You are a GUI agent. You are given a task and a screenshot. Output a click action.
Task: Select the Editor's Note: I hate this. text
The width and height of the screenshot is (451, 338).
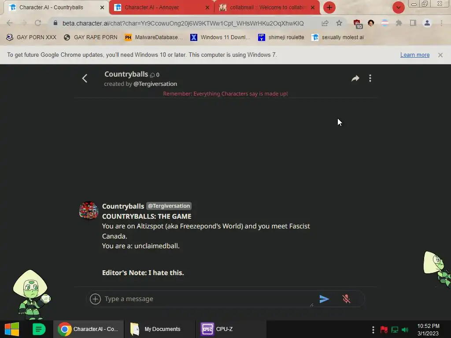point(143,273)
